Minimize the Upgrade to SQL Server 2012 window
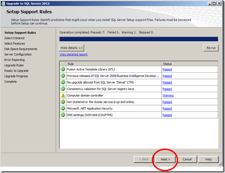 pos(210,4)
